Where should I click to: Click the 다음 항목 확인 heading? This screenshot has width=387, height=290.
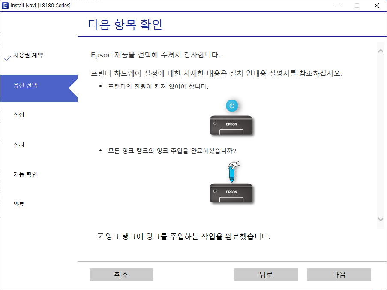(125, 25)
